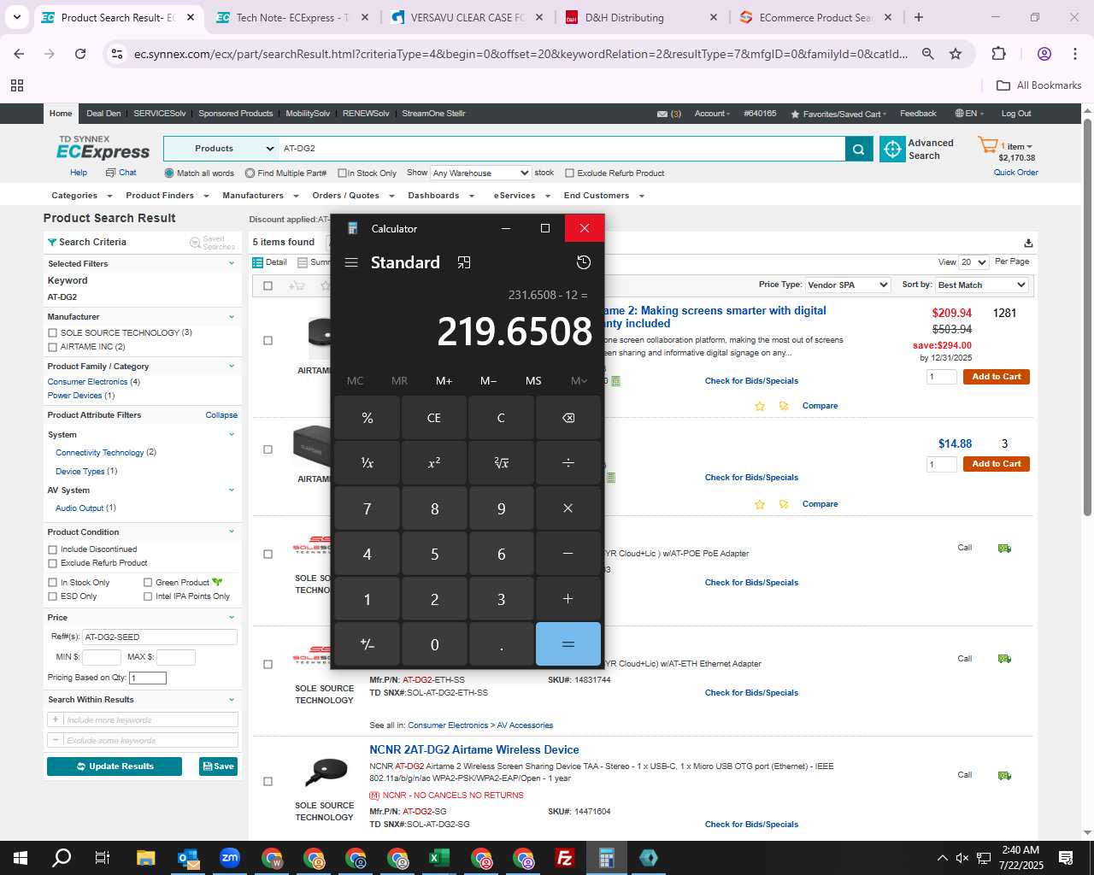
Task: Click the browser reload icon
Action: click(80, 54)
